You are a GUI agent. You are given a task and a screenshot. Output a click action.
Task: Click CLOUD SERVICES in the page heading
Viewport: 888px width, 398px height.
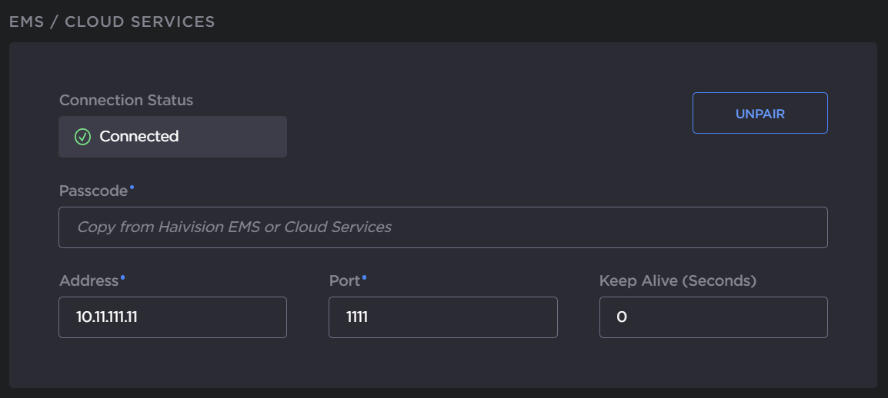pyautogui.click(x=139, y=22)
